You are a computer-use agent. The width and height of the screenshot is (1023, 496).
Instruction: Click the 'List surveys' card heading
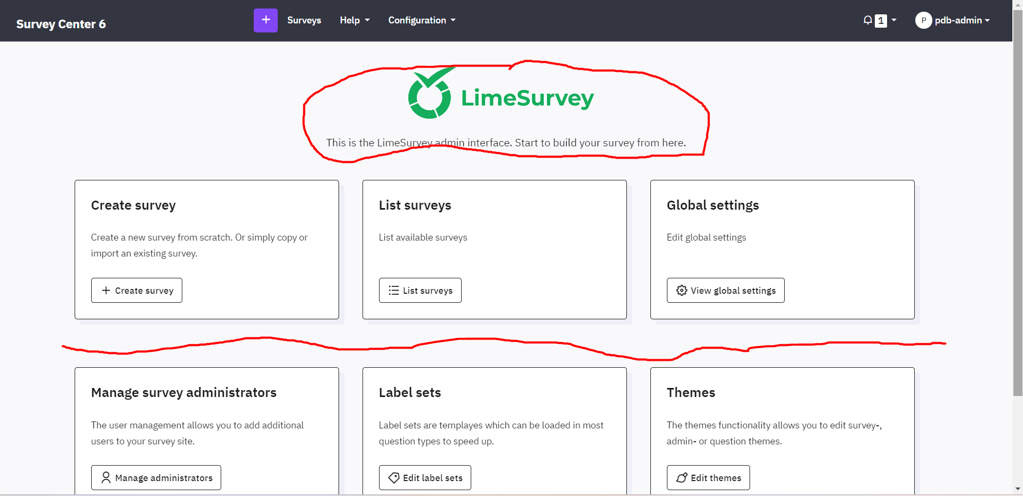click(x=415, y=205)
